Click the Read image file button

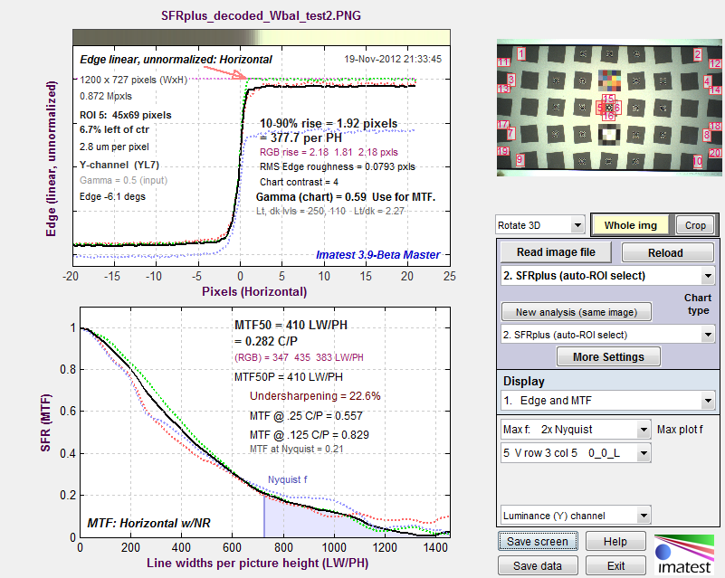[556, 252]
